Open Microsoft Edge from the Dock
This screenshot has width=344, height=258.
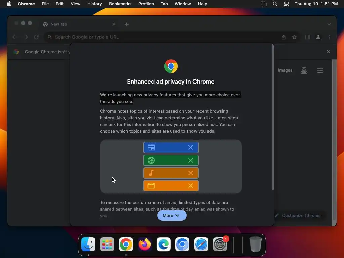point(164,244)
